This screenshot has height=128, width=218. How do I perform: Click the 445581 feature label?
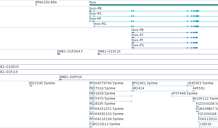pyautogui.click(x=199, y=88)
